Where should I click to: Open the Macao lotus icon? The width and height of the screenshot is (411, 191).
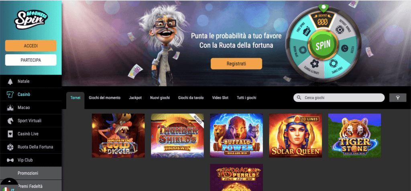(x=10, y=108)
